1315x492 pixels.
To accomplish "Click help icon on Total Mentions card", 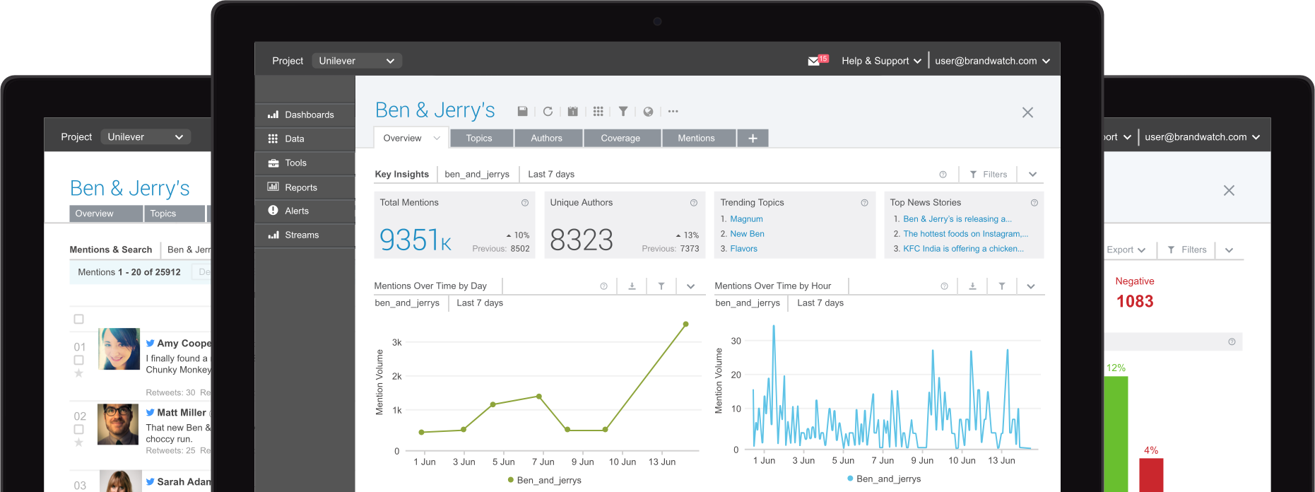I will point(525,203).
